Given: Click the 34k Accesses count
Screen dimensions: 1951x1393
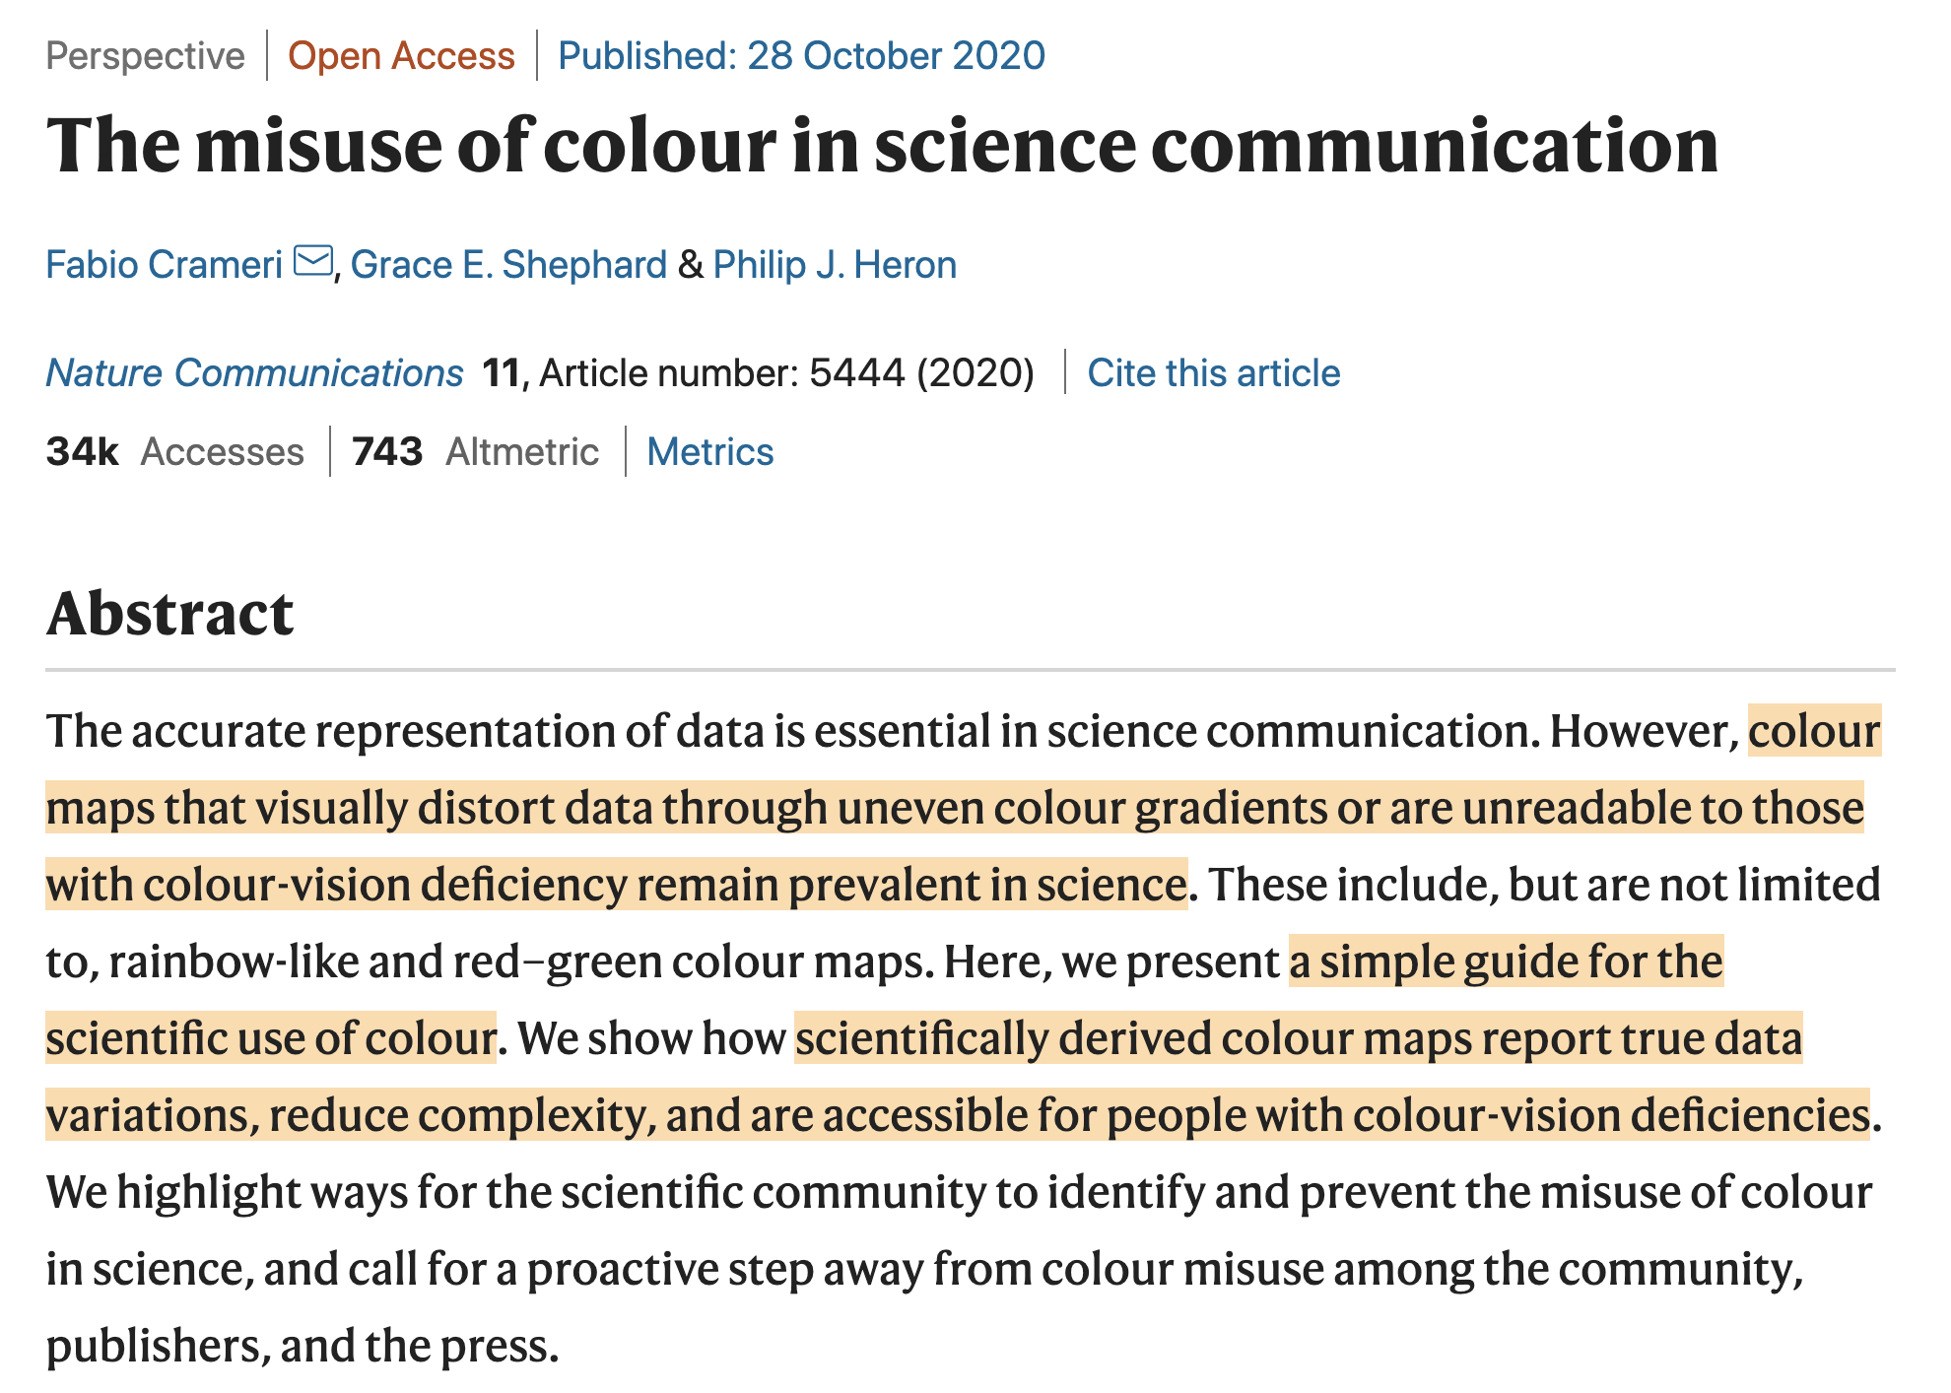Looking at the screenshot, I should [x=174, y=452].
